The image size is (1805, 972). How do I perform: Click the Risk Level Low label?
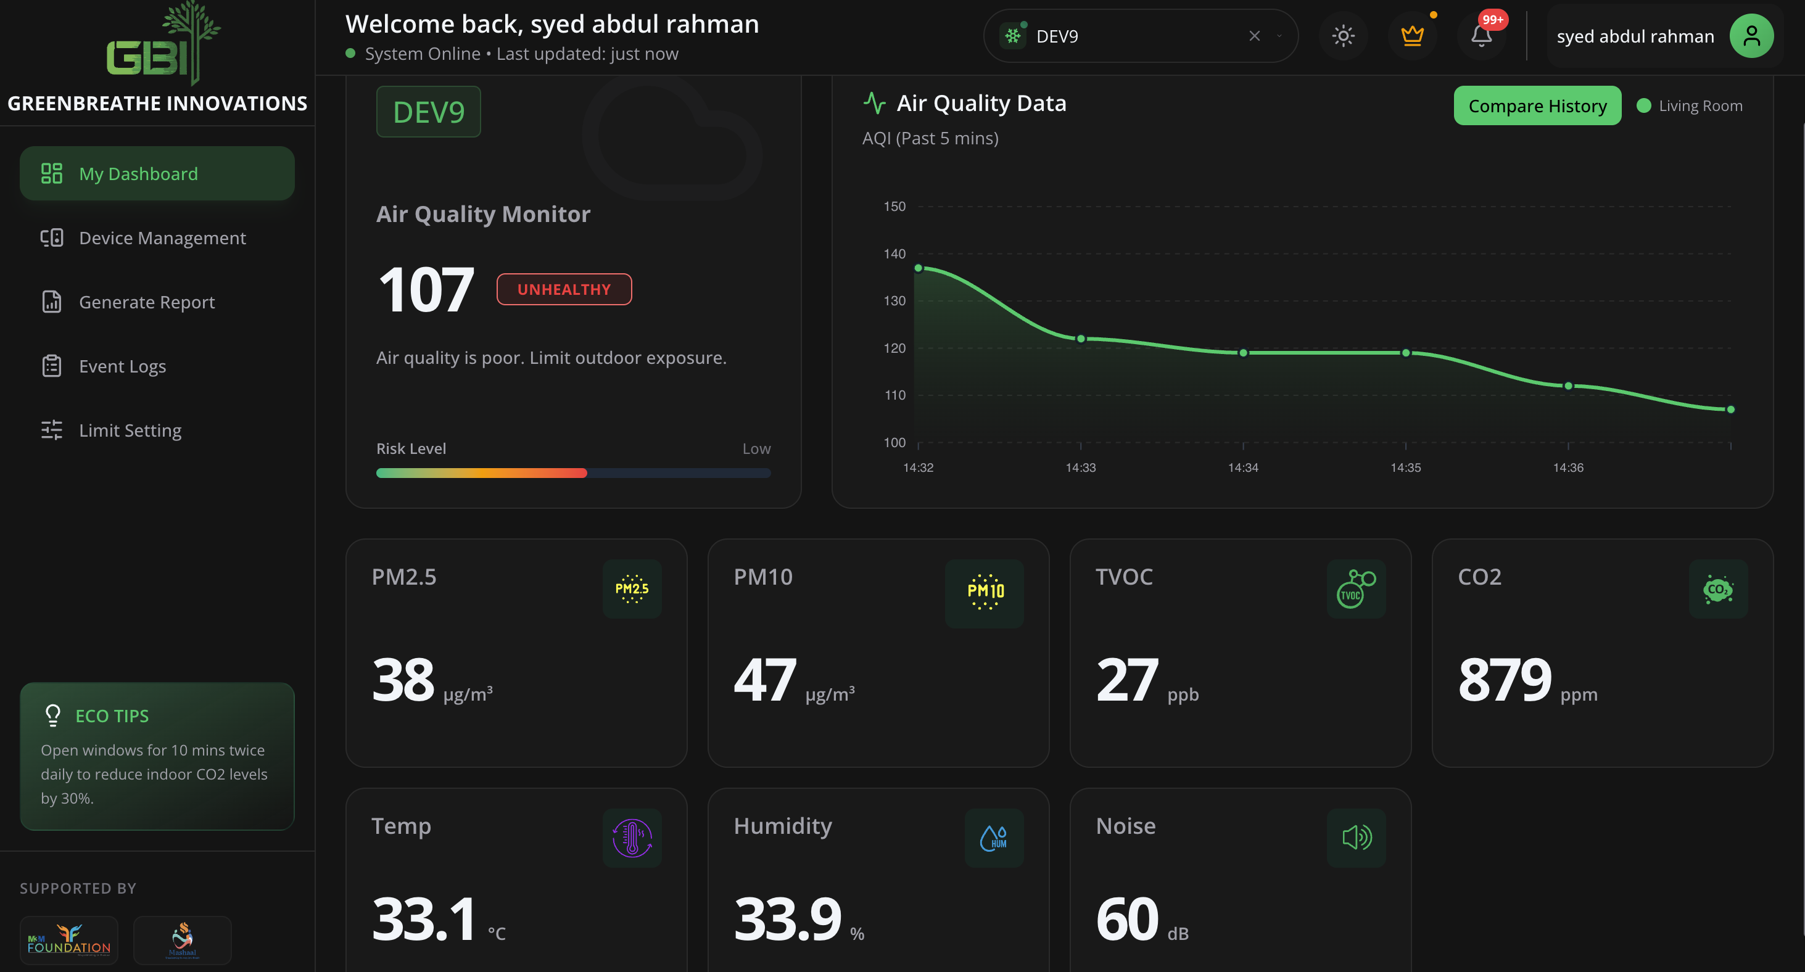[756, 448]
